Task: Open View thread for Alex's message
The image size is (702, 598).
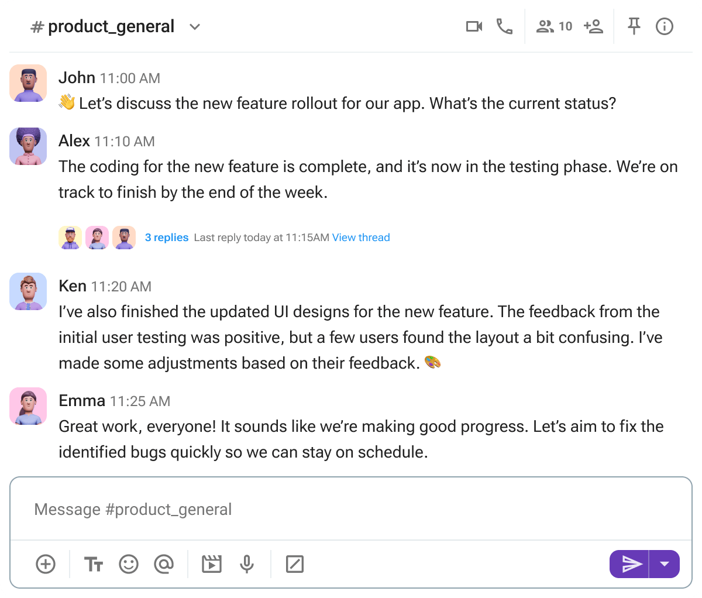Action: click(361, 238)
